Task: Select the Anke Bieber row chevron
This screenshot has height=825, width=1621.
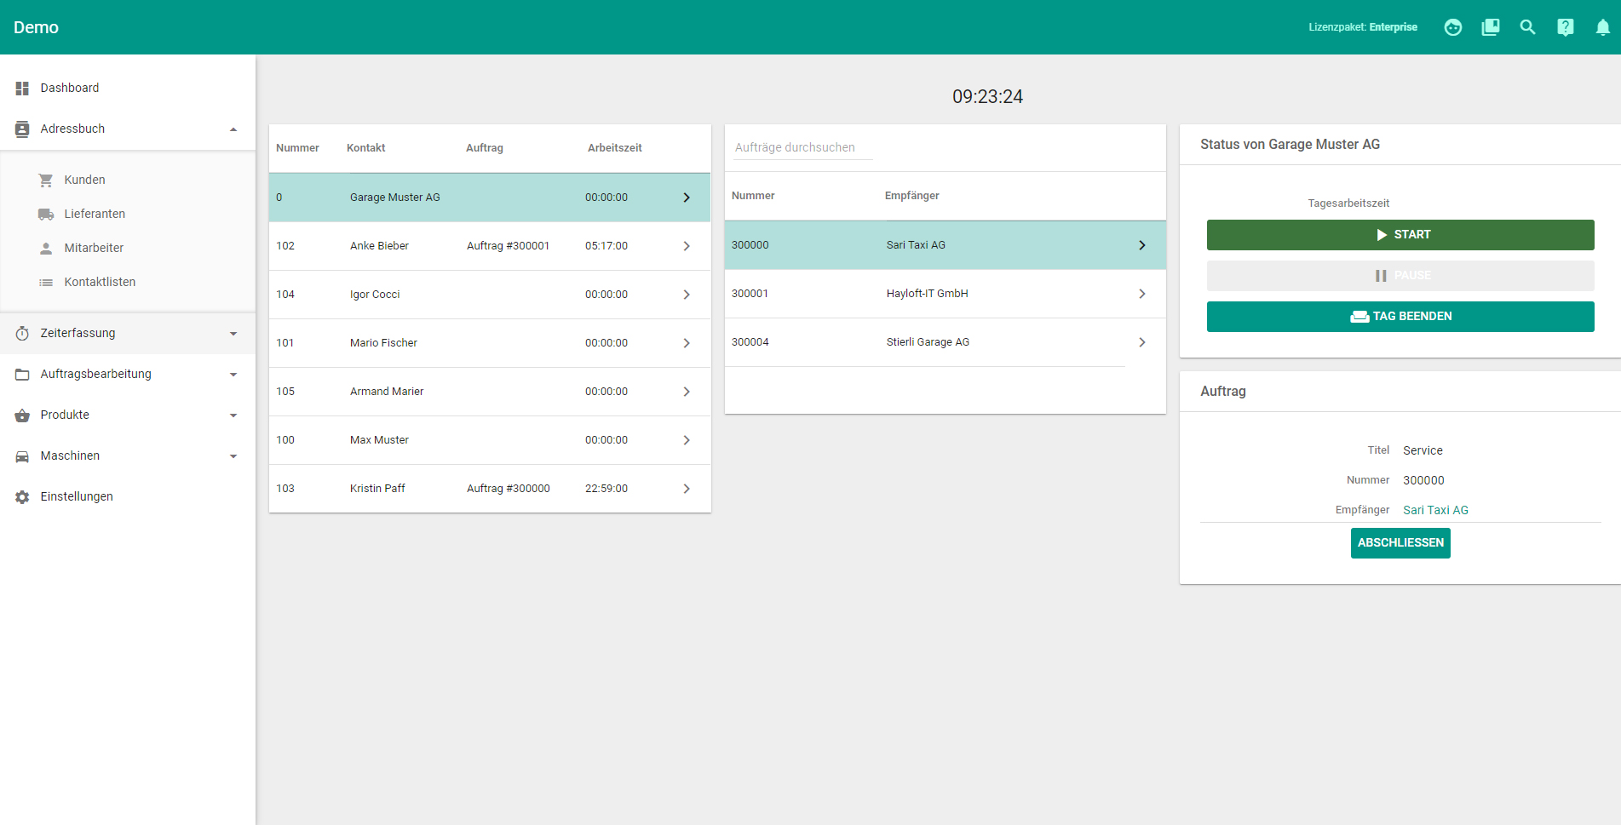Action: (x=687, y=246)
